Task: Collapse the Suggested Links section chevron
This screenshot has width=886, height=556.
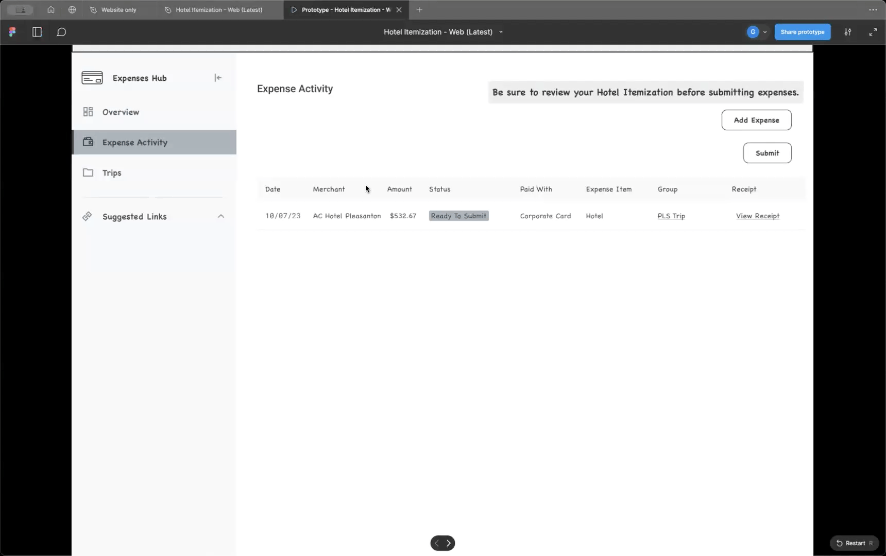Action: pyautogui.click(x=221, y=216)
